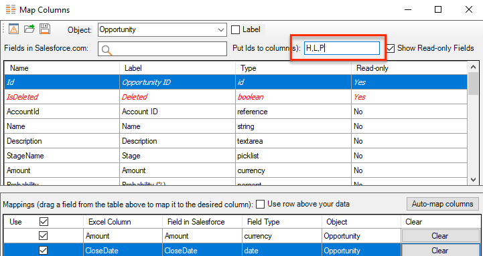The image size is (483, 256).
Task: Click the search magnifier icon in fields filter
Action: [107, 50]
